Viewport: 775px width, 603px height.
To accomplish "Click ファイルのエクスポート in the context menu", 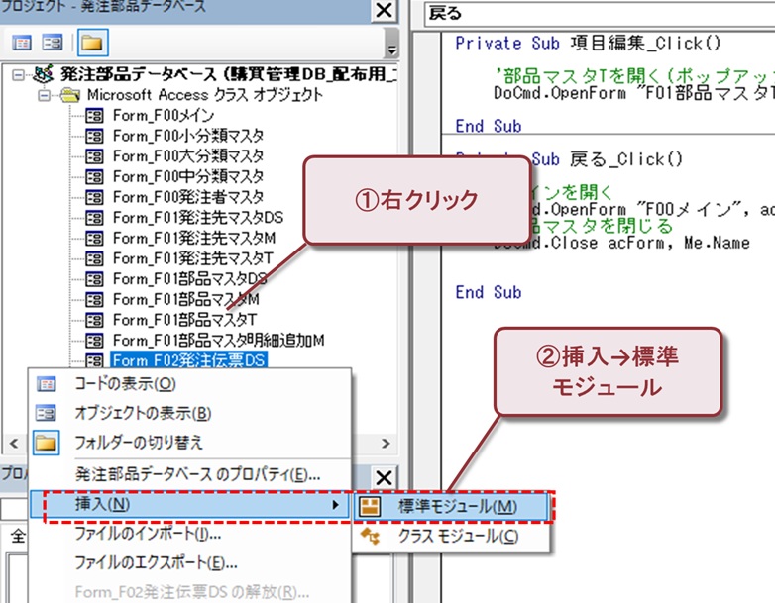I will coord(156,562).
